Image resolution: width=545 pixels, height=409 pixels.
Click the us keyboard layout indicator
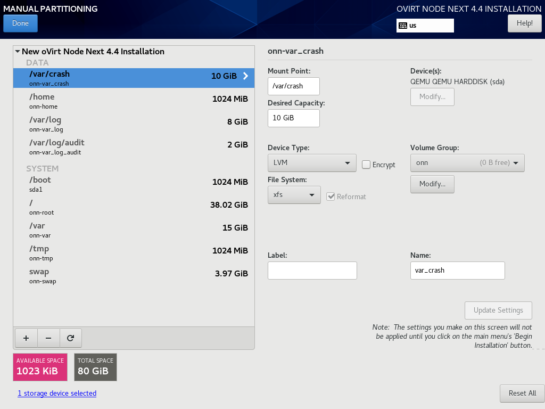(x=425, y=26)
